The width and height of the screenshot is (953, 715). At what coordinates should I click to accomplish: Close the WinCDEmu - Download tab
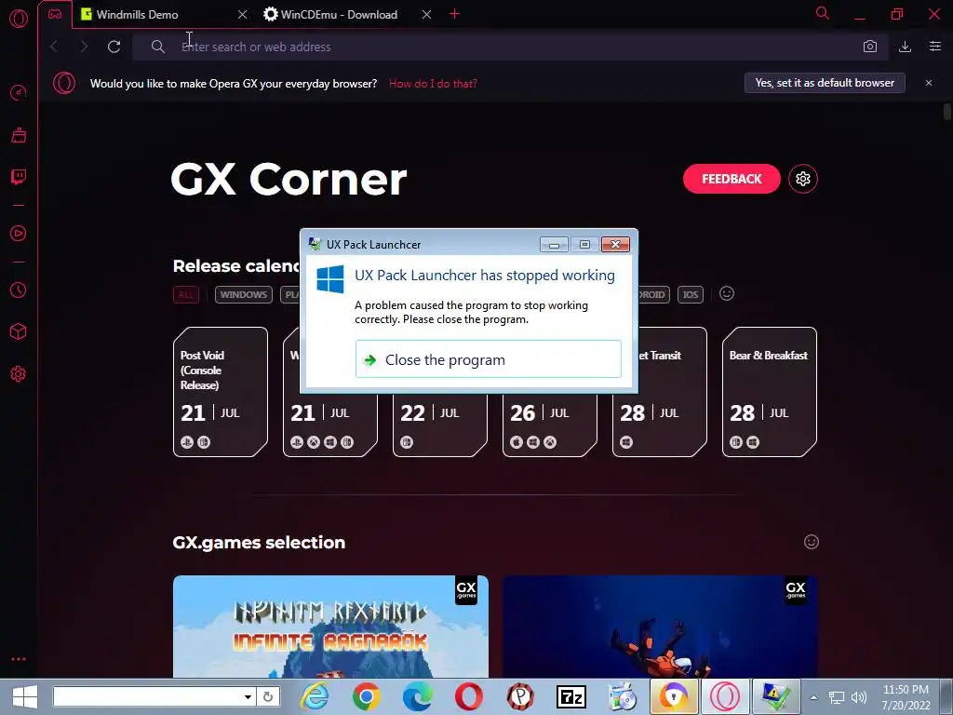[426, 14]
